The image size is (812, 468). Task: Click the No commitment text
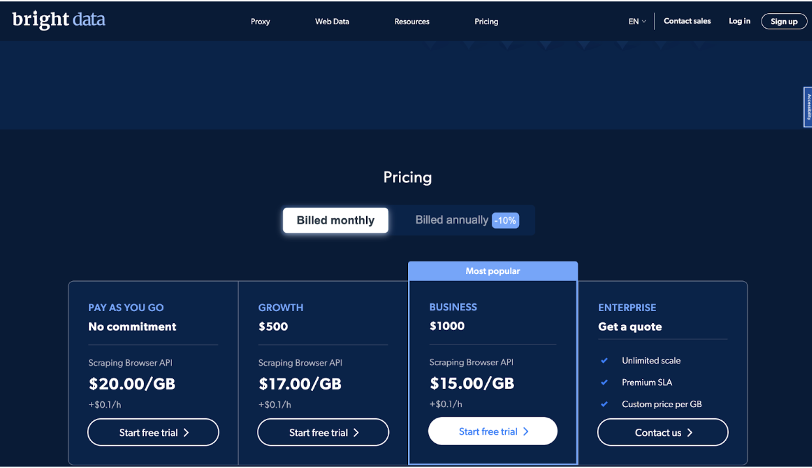[x=132, y=327]
